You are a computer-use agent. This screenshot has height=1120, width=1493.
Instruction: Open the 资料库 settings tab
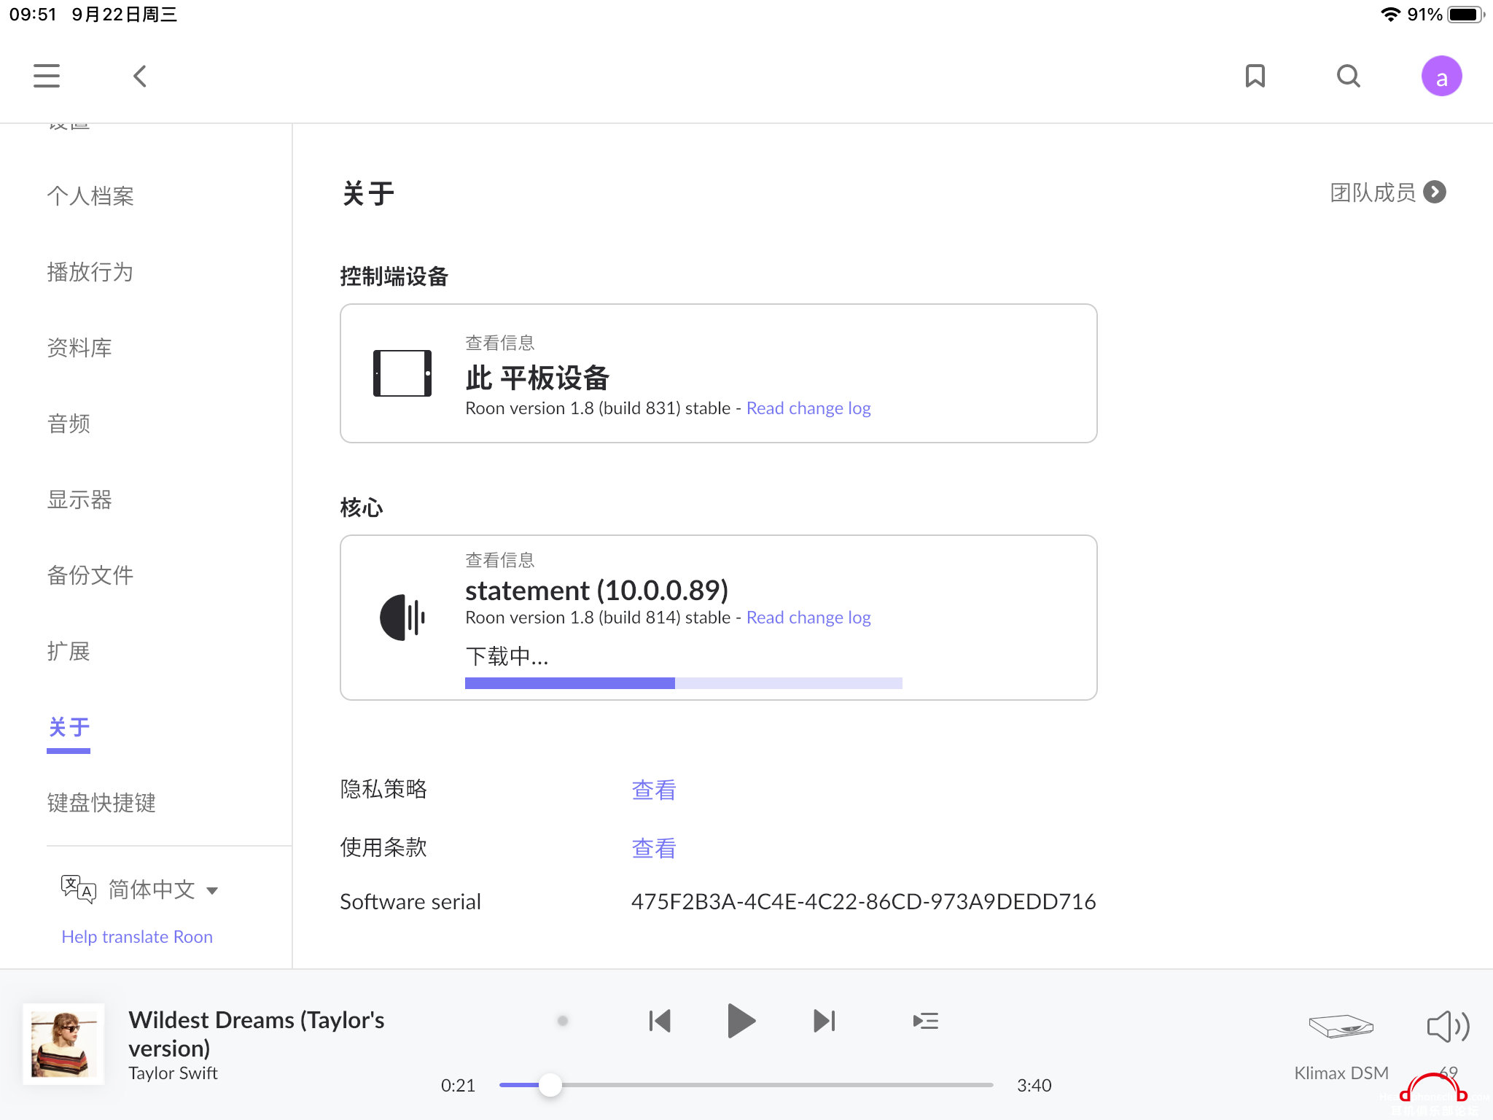[79, 348]
